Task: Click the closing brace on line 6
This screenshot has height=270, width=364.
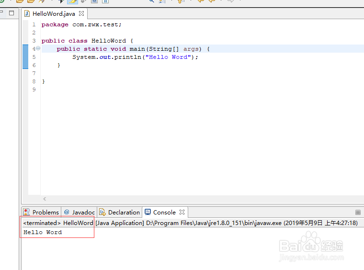Action: tap(59, 66)
